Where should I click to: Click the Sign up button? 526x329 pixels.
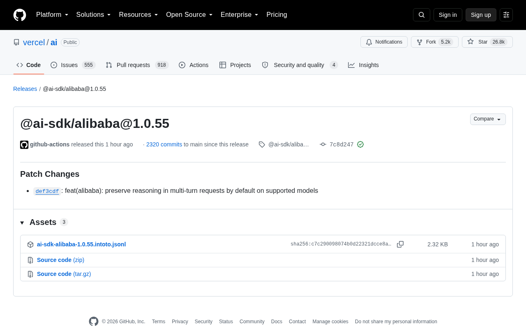click(x=481, y=15)
